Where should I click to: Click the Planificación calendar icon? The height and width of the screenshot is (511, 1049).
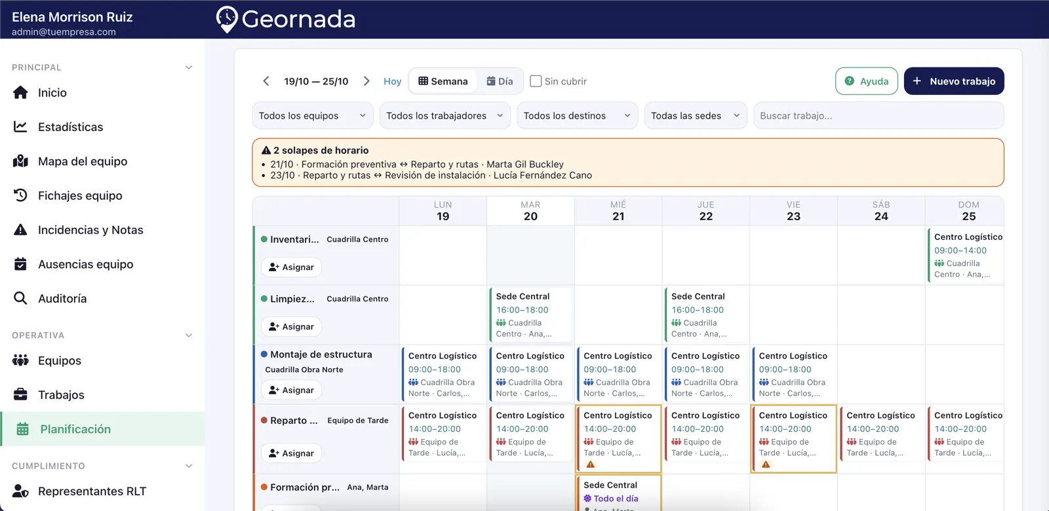point(23,429)
